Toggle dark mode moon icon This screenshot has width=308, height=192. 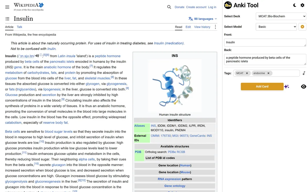coord(295,5)
